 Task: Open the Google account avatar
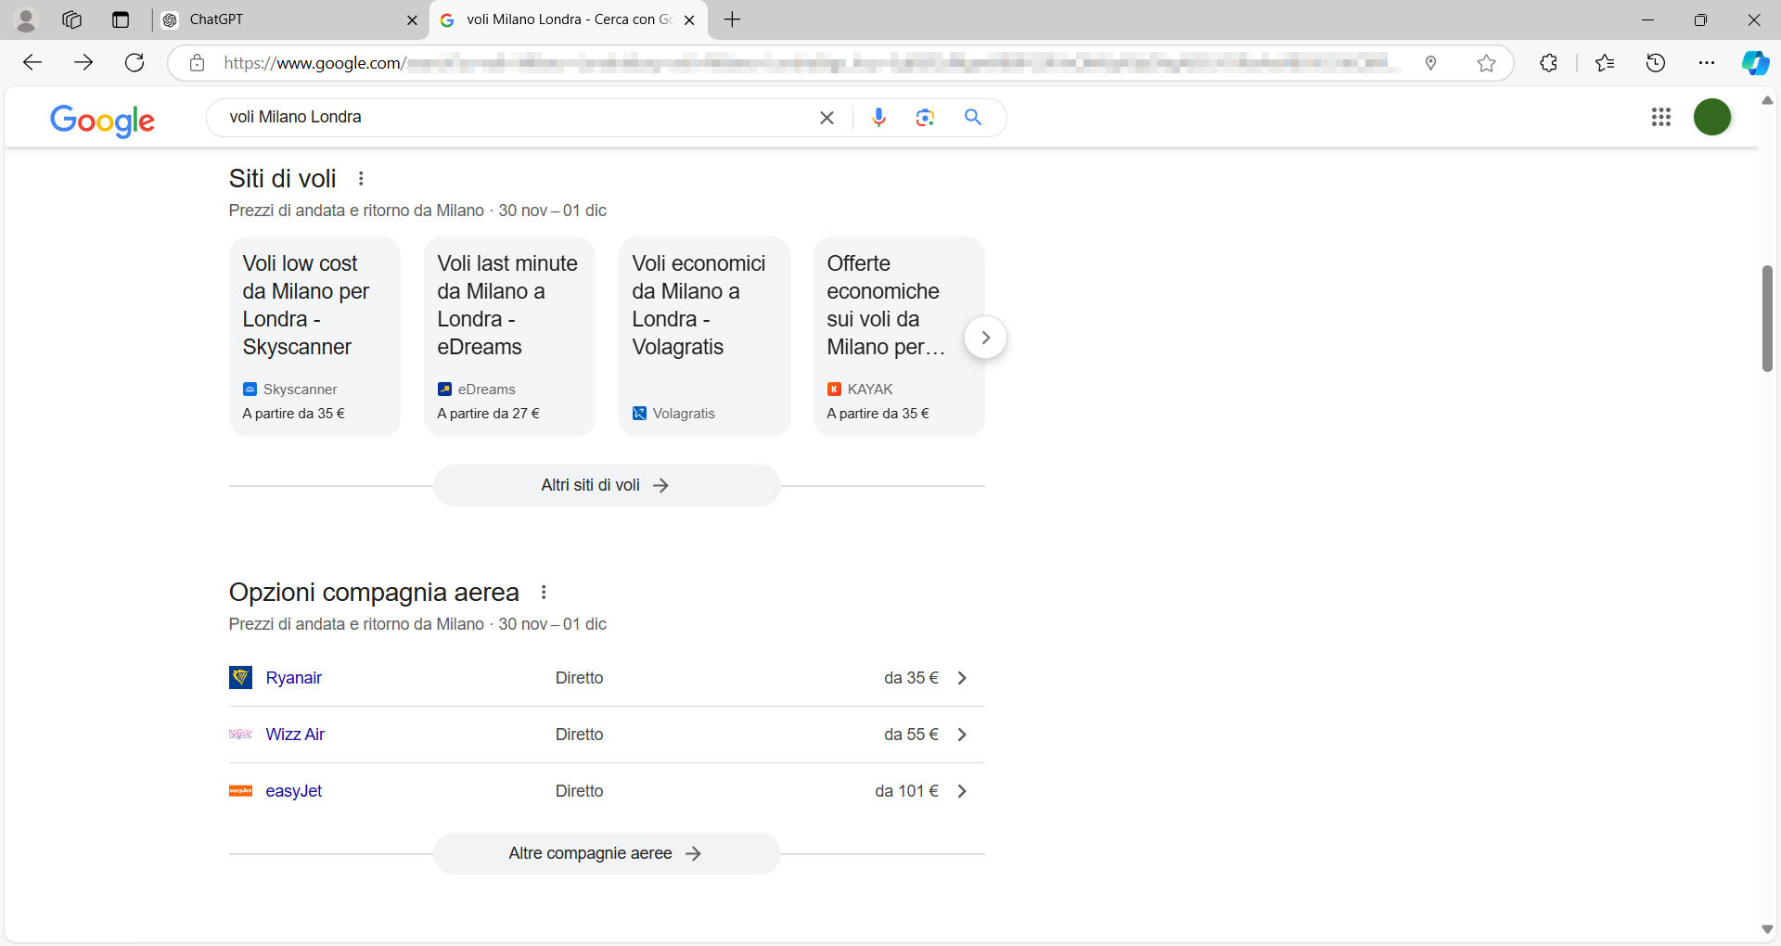1712,117
